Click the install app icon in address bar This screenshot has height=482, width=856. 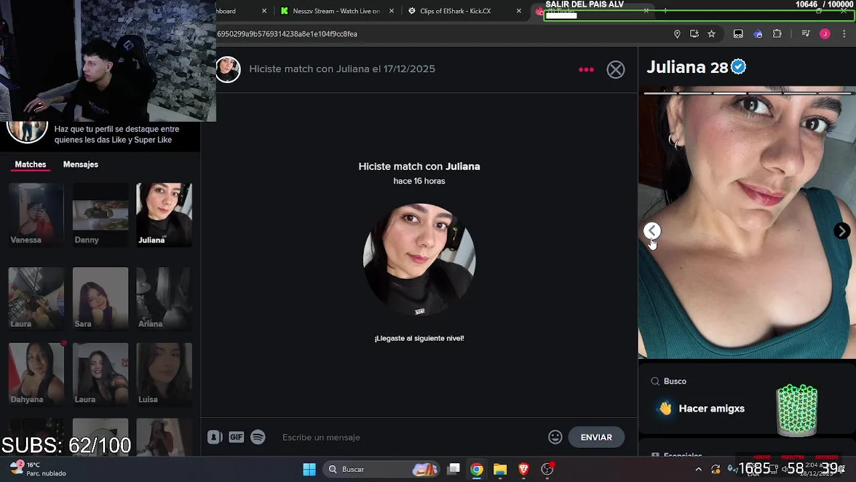click(x=694, y=34)
